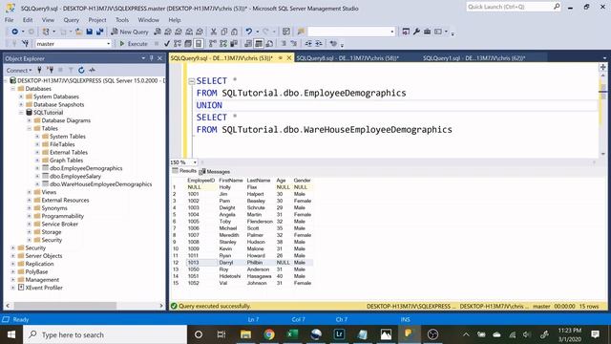This screenshot has width=611, height=344.
Task: Expand the System Databases node
Action: (21, 97)
